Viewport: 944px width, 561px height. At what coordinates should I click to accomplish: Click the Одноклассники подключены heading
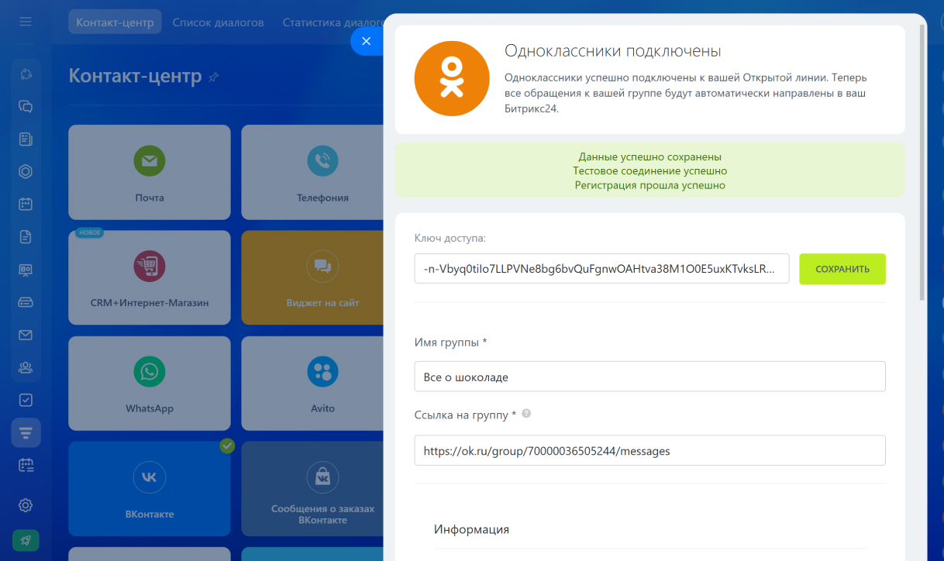[x=612, y=51]
